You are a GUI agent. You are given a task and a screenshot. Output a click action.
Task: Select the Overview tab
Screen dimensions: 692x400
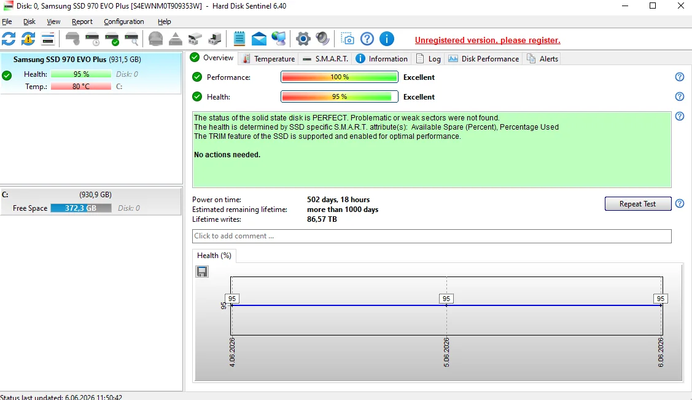click(212, 58)
